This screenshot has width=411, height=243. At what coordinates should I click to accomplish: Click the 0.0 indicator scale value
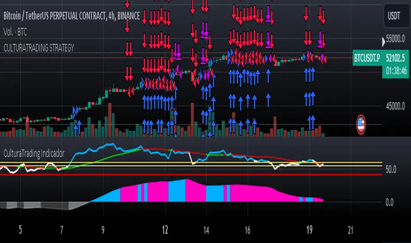tap(389, 202)
